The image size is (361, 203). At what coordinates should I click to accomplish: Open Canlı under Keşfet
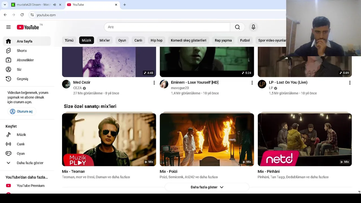tap(27, 144)
